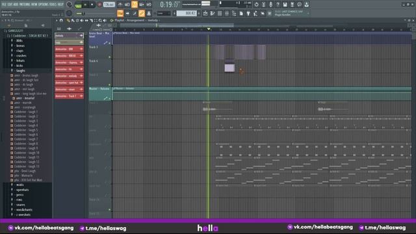
Task: Open the Channel rack icon
Action: tap(220, 13)
